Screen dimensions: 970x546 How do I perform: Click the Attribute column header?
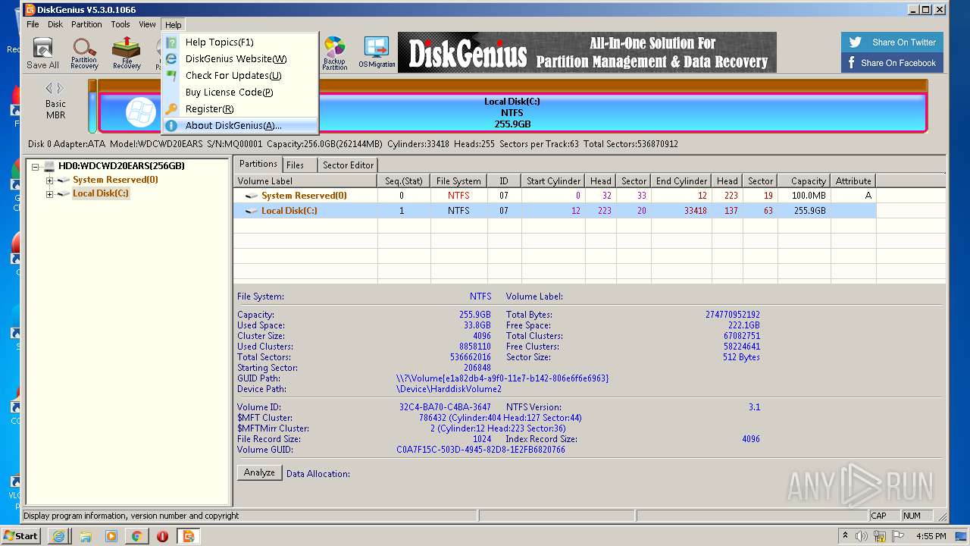click(853, 181)
